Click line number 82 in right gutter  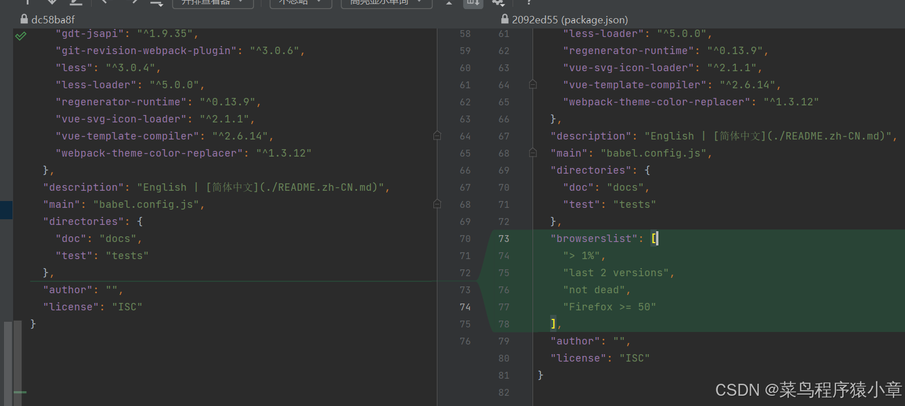click(504, 392)
